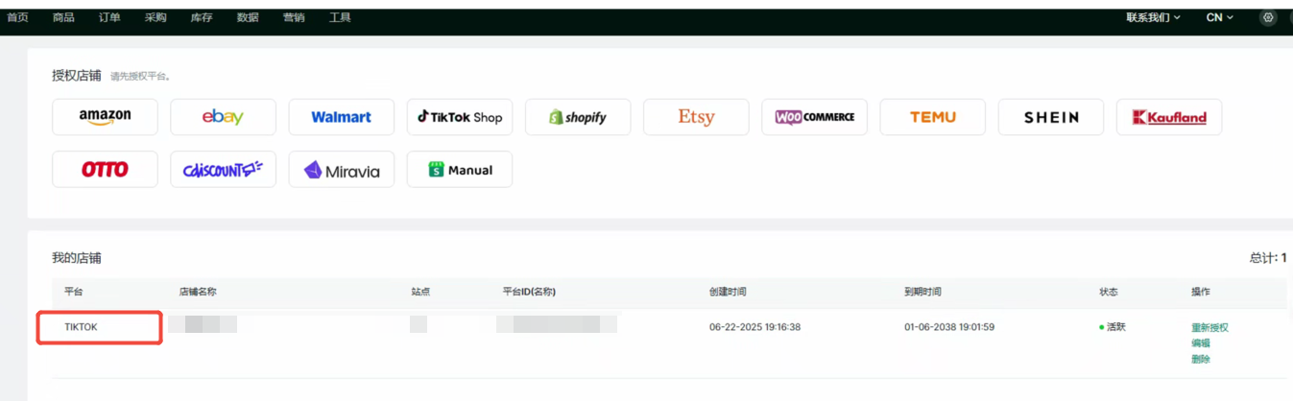Viewport: 1293px width, 401px height.
Task: Open the settings gear icon
Action: (x=1268, y=17)
